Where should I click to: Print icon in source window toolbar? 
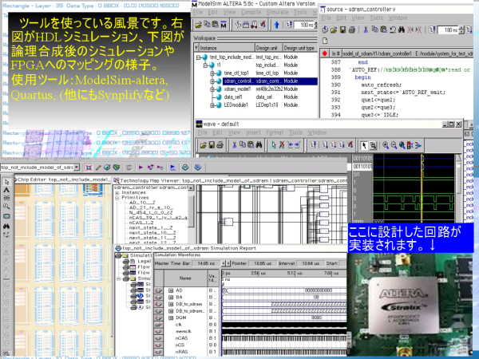[x=351, y=30]
